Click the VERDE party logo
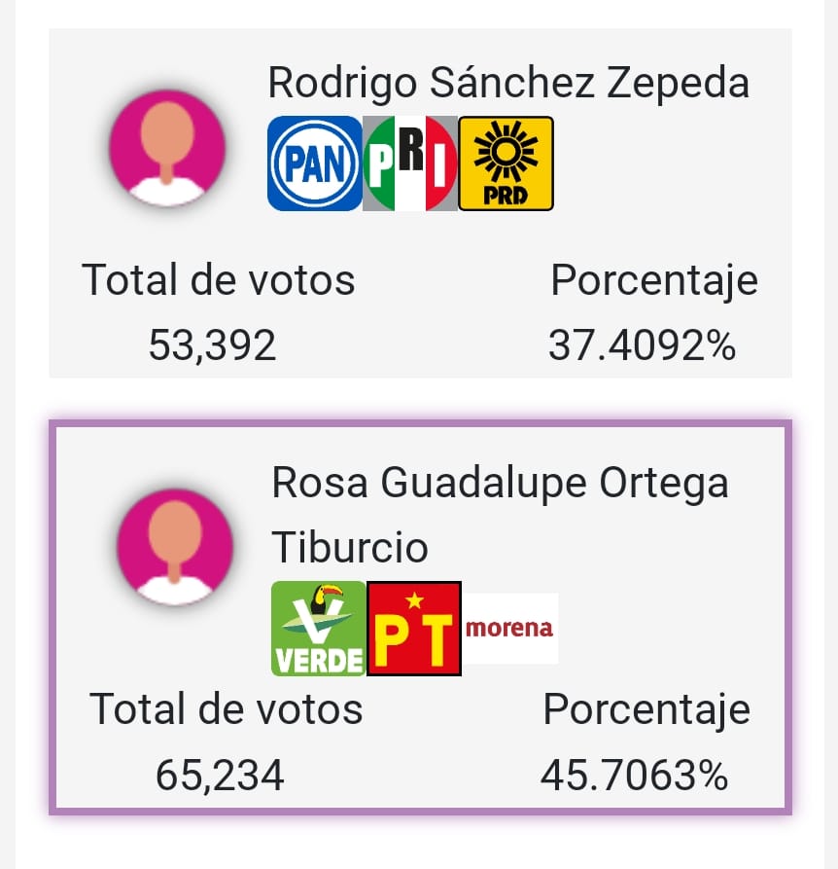Image resolution: width=838 pixels, height=869 pixels. point(318,629)
